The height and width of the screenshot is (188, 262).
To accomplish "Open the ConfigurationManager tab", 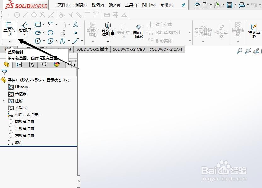I will coord(31,64).
